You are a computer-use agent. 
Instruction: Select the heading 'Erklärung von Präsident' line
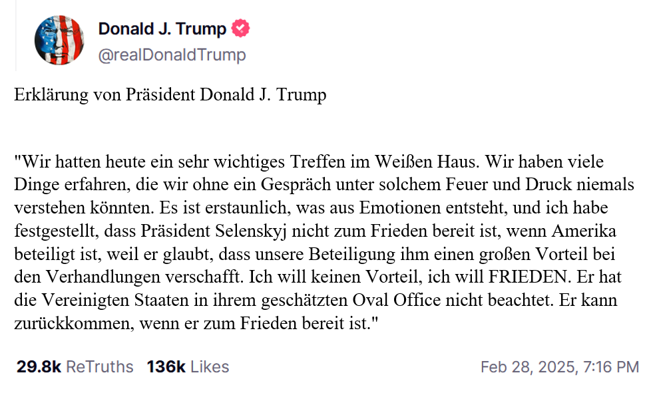pyautogui.click(x=170, y=94)
